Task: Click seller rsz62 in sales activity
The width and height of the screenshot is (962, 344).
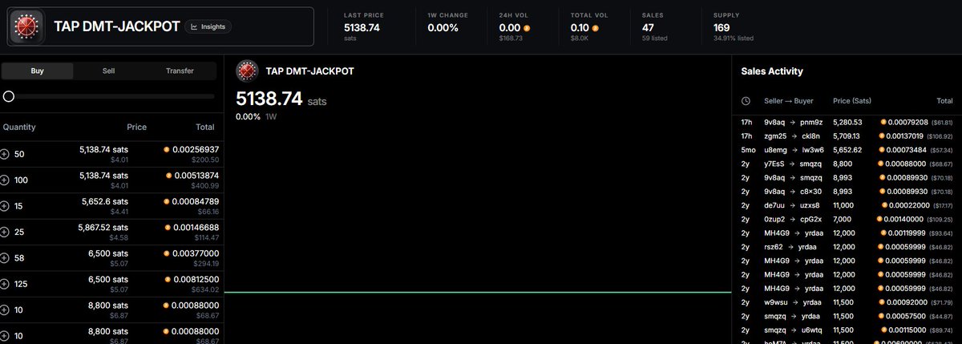Action: [774, 247]
